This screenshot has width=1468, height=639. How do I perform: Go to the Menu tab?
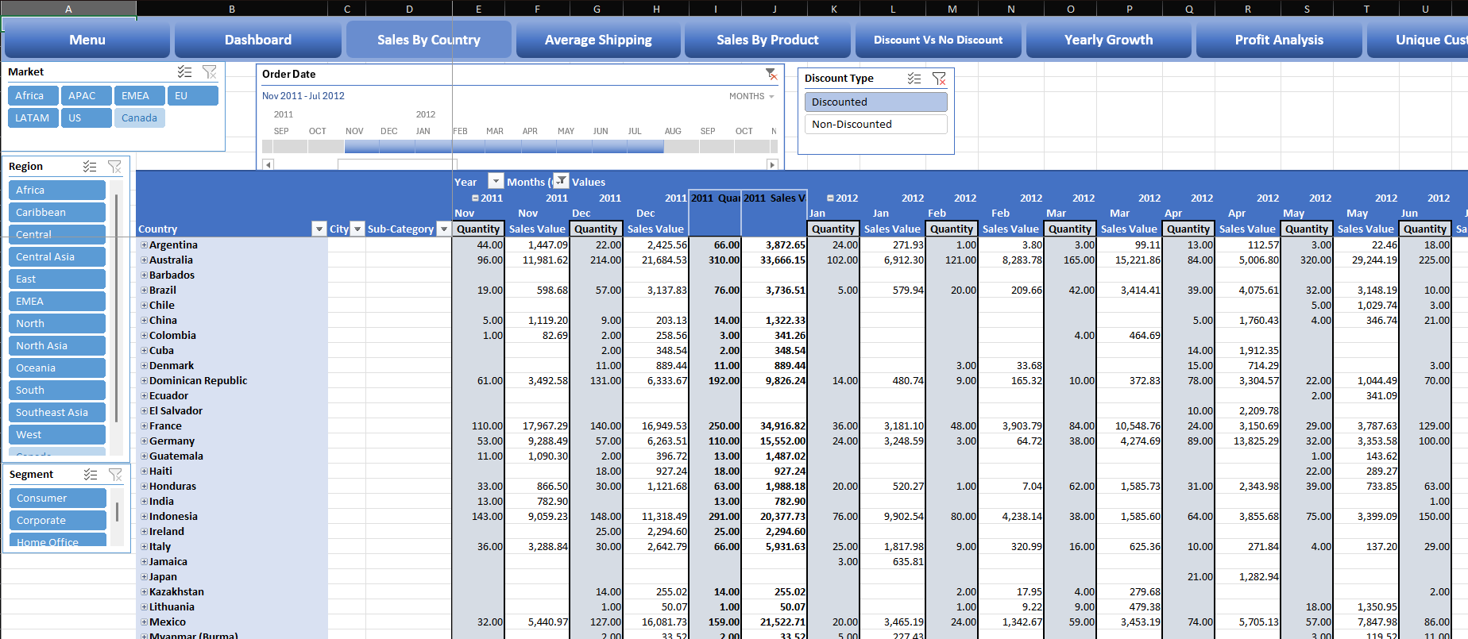(x=87, y=40)
